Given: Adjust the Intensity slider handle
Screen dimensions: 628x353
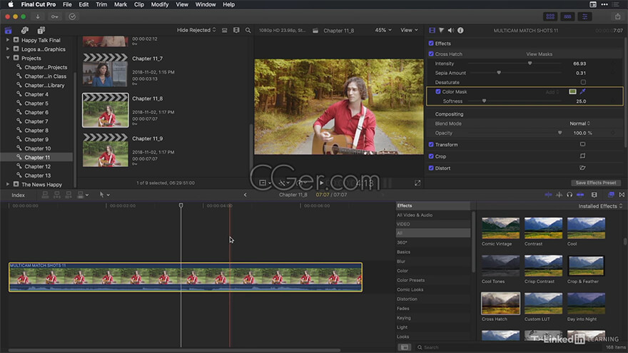Looking at the screenshot, I should [x=530, y=63].
